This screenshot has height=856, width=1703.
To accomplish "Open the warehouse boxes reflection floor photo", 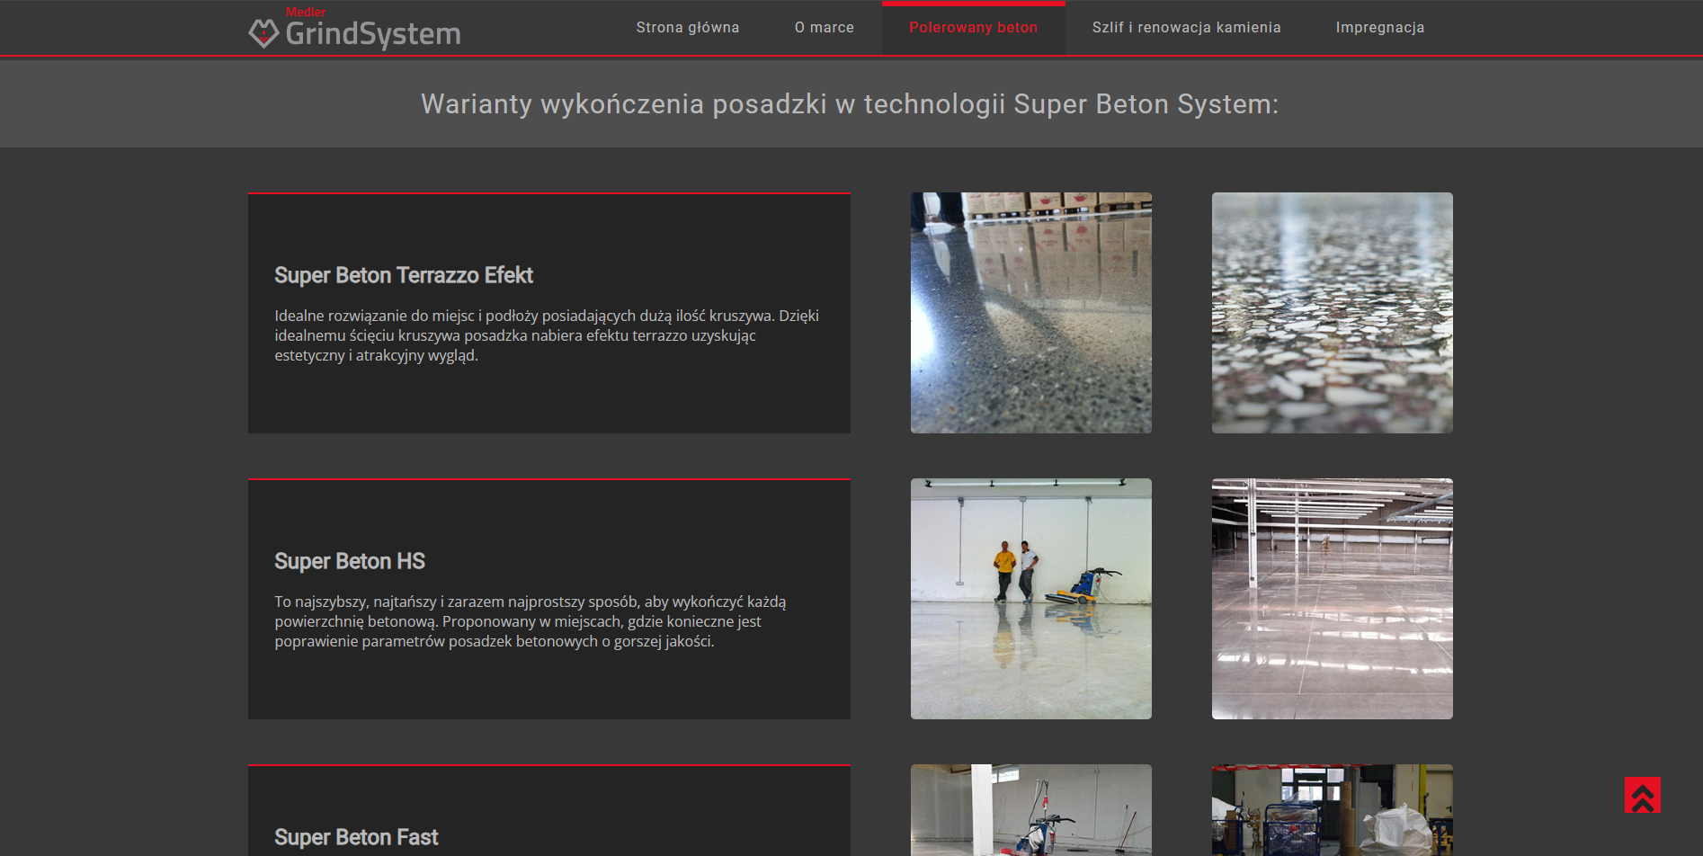I will tap(1030, 313).
